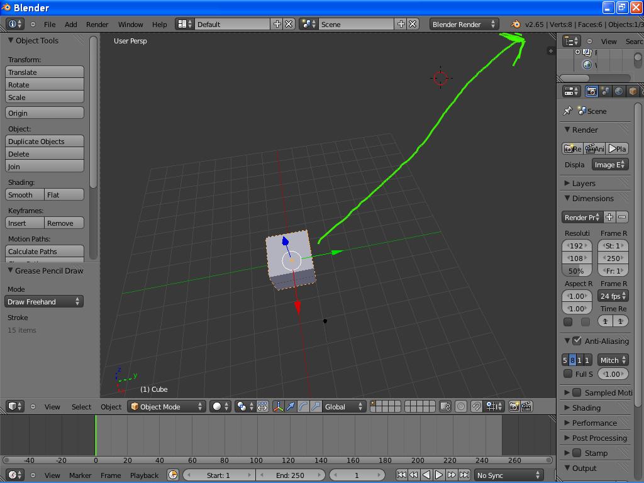
Task: Select the translate manipulator arrow in viewport header
Action: pyautogui.click(x=291, y=406)
